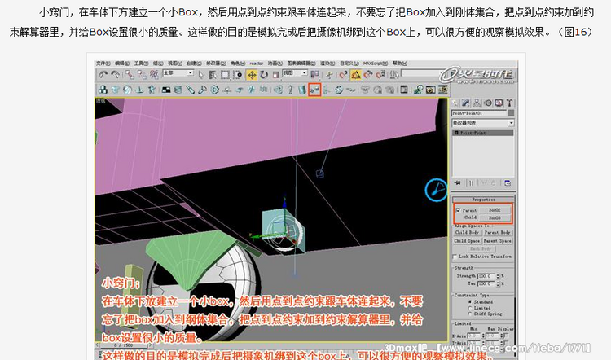Image resolution: width=611 pixels, height=360 pixels.
Task: Open the 全部 selection filter dropdown
Action: point(178,73)
